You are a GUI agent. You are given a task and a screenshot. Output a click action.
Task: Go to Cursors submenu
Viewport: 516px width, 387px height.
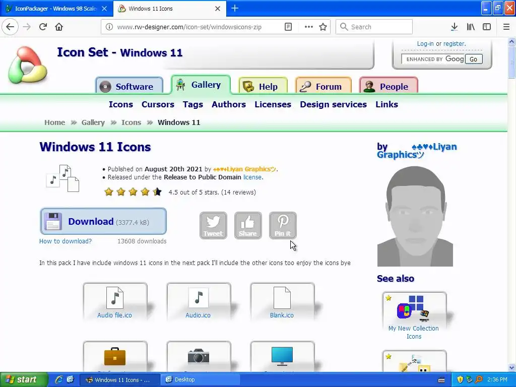pos(158,104)
